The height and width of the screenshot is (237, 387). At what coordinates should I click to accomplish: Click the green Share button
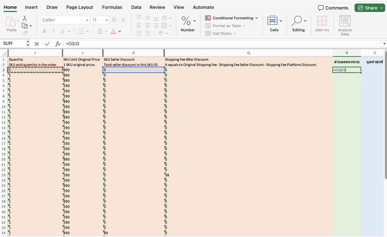tap(370, 8)
